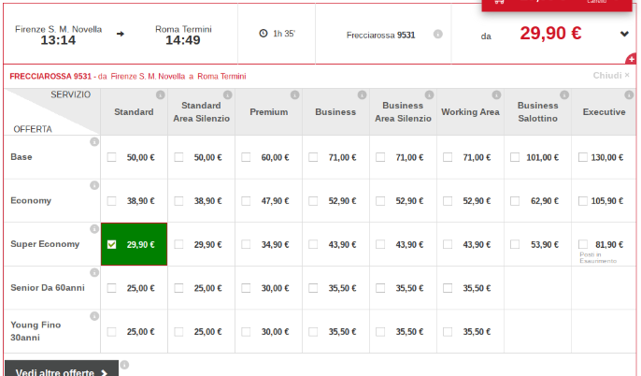The height and width of the screenshot is (376, 641).
Task: Open Super Economy offer info icon
Action: (94, 229)
